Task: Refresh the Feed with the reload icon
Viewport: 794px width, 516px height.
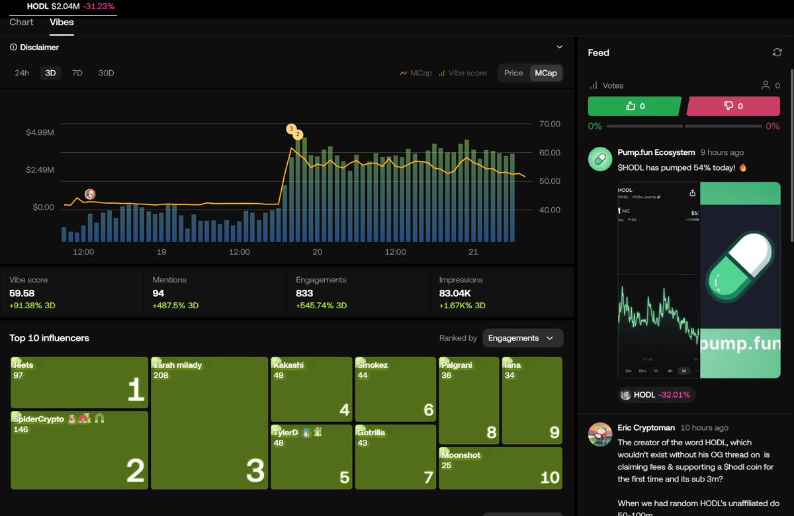Action: [777, 53]
